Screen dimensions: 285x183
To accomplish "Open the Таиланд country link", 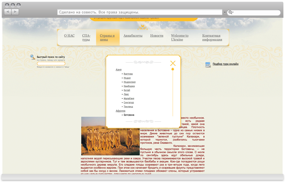I will [128, 107].
